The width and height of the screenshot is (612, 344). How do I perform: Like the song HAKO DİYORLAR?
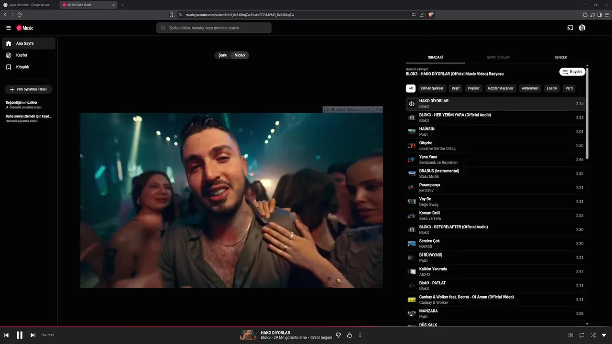pyautogui.click(x=350, y=335)
